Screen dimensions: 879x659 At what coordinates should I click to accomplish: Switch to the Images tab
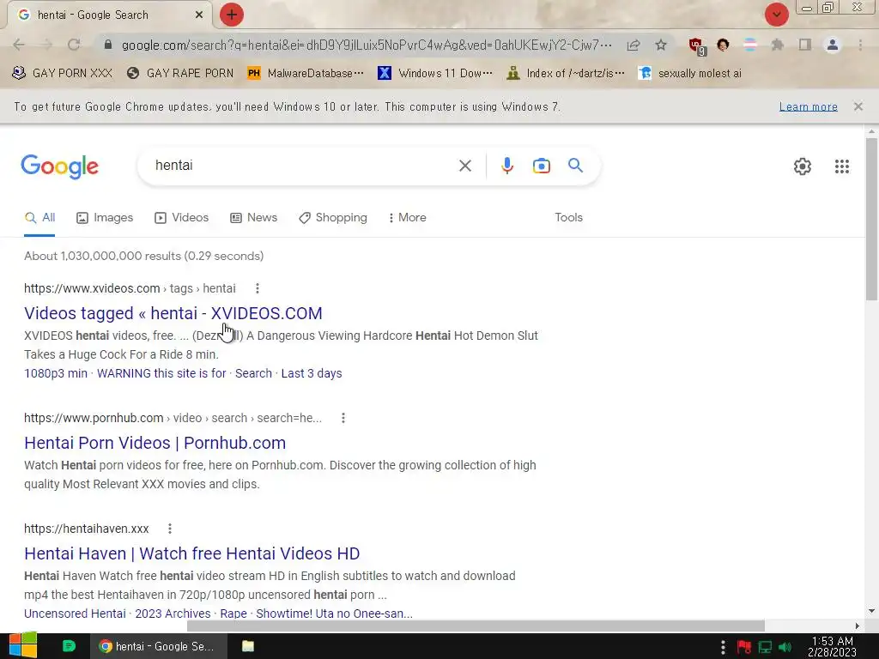(105, 217)
